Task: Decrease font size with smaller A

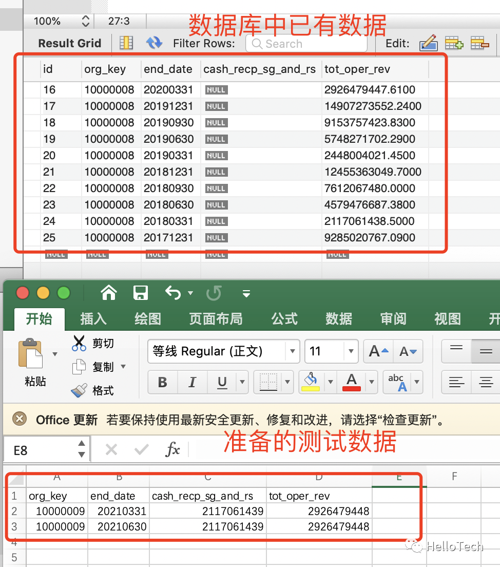Action: [x=408, y=351]
